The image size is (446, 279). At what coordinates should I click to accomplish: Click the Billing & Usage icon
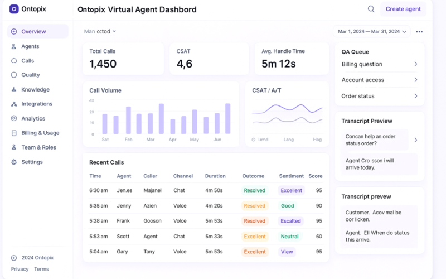[x=14, y=133]
